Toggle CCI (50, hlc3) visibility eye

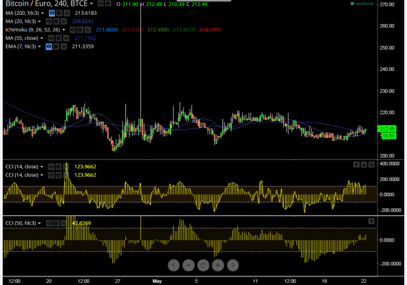(49, 223)
